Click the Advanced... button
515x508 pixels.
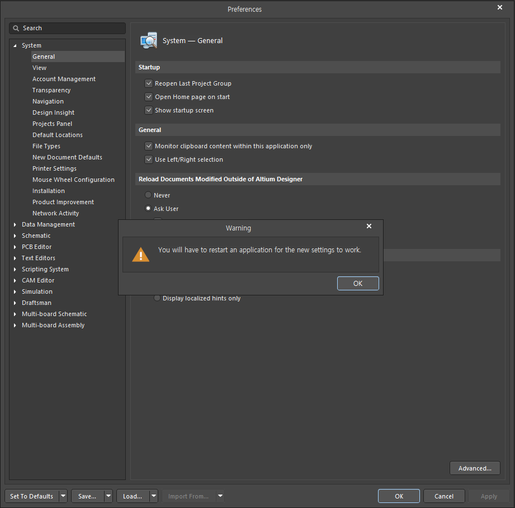[x=475, y=468]
